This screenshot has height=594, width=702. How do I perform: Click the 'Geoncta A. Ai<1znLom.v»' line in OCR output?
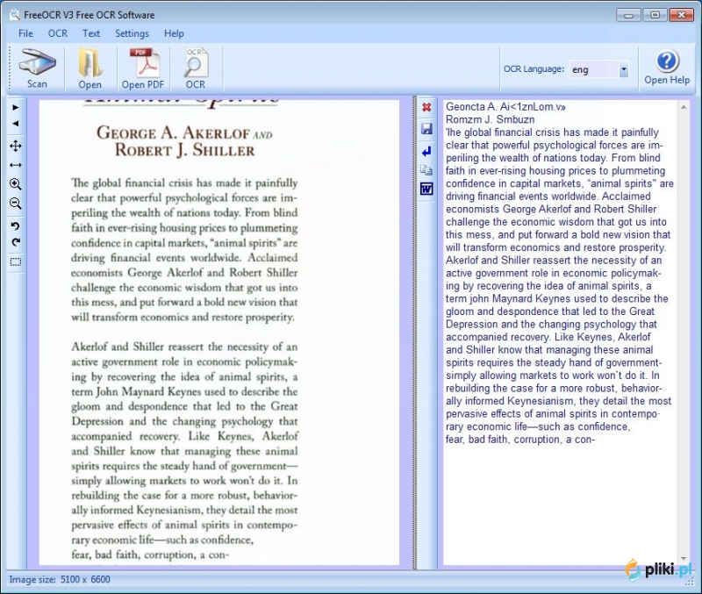[505, 107]
